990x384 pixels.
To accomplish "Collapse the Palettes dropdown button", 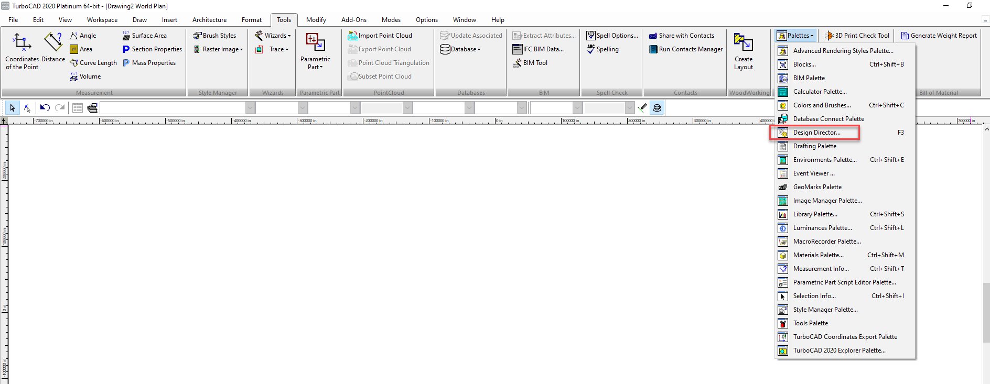I will [796, 36].
